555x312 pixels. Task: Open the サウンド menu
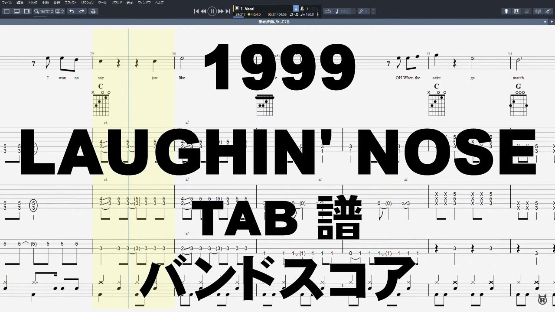click(116, 3)
